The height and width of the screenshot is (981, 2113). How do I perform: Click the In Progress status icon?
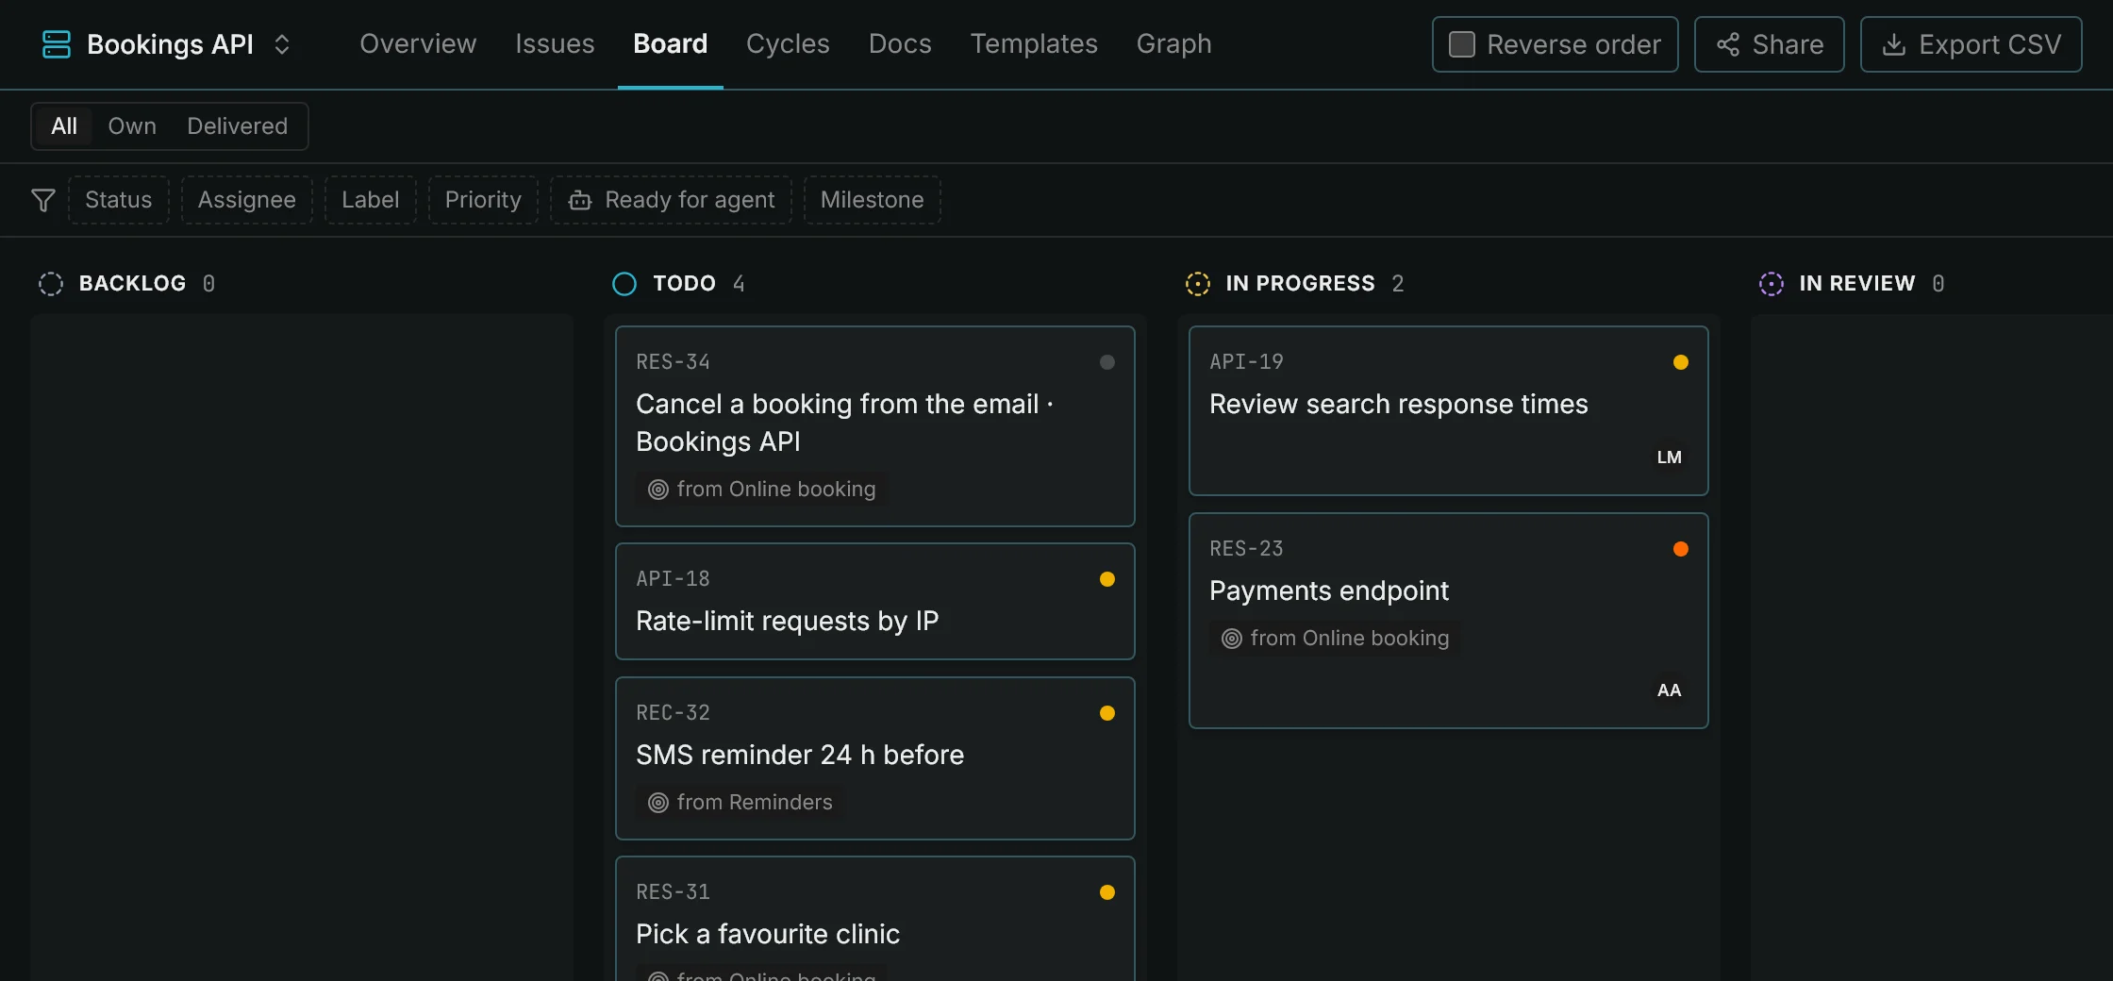pyautogui.click(x=1198, y=284)
